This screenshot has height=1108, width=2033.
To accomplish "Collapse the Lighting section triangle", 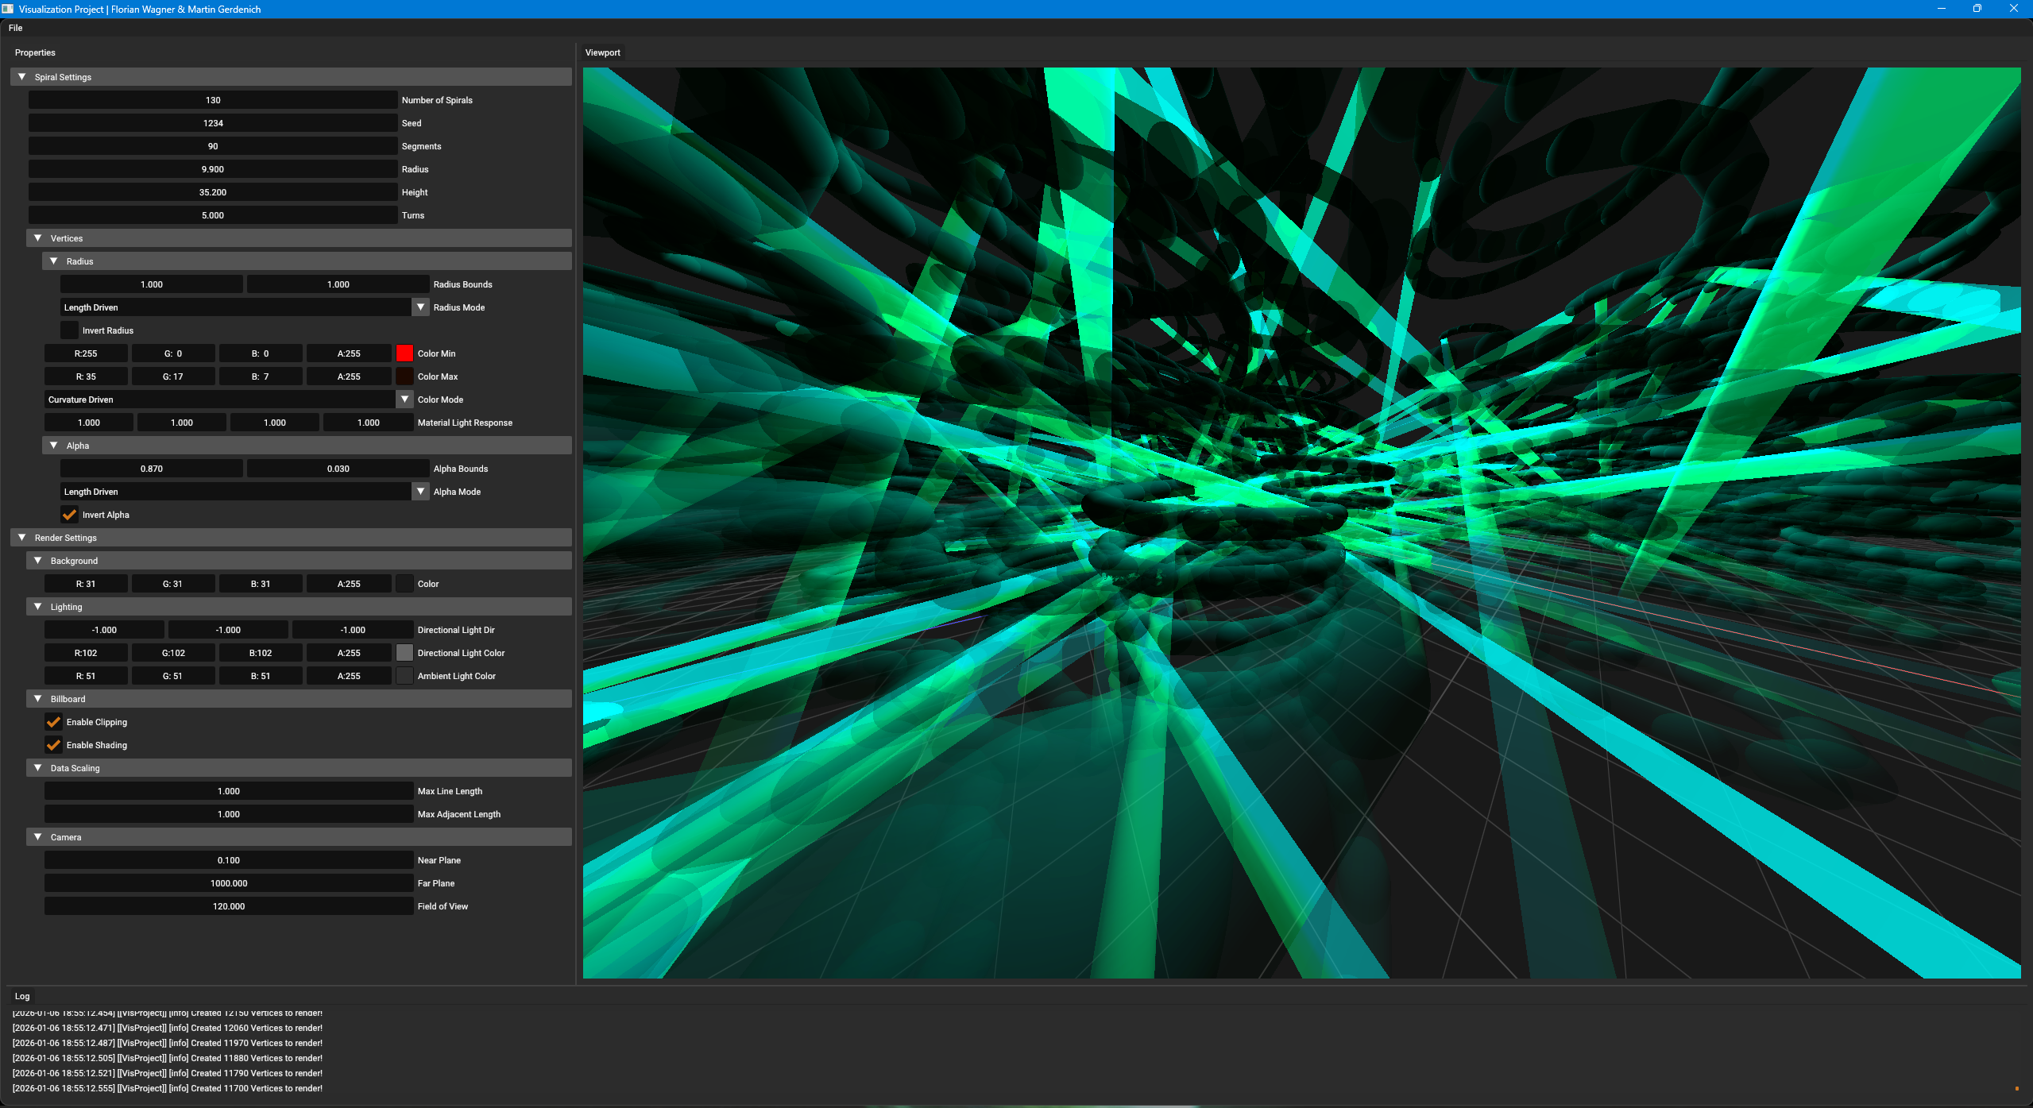I will click(x=38, y=607).
